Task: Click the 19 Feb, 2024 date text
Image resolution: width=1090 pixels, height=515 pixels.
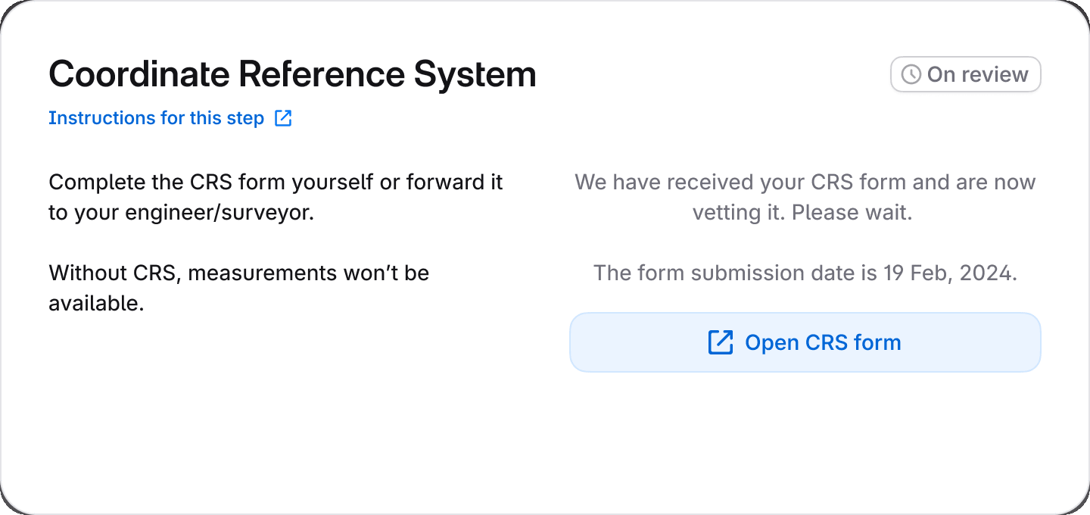Action: [950, 273]
